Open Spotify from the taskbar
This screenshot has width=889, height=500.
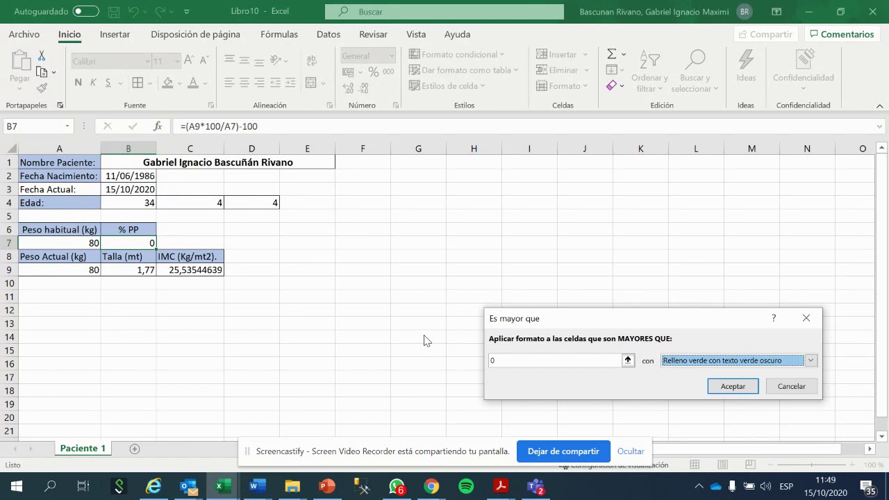coord(466,486)
